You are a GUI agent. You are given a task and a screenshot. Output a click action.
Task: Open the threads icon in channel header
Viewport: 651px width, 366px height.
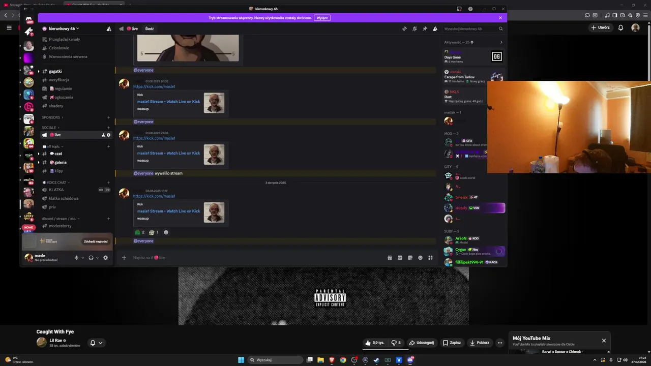(404, 29)
